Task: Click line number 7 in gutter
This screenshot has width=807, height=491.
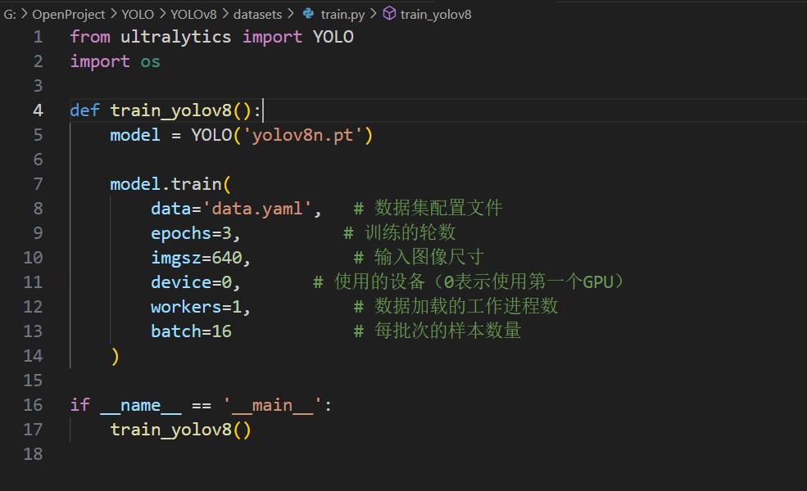Action: pos(38,184)
